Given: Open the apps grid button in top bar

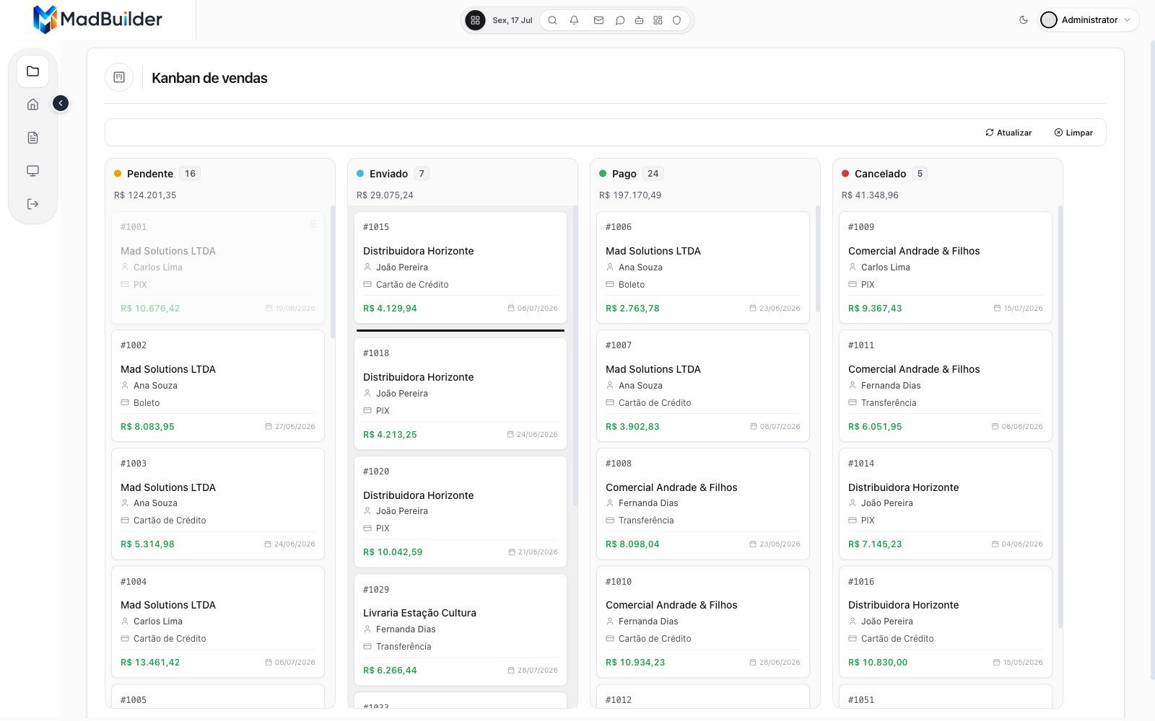Looking at the screenshot, I should pyautogui.click(x=475, y=20).
